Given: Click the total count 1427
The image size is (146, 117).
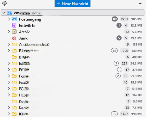Looking at the screenshot, I should [124, 114].
